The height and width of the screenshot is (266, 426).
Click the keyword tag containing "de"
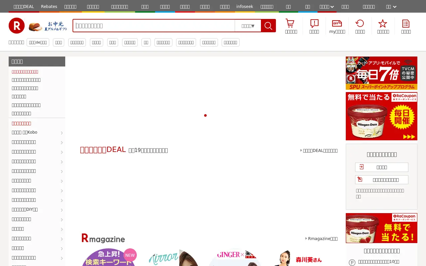point(38,42)
